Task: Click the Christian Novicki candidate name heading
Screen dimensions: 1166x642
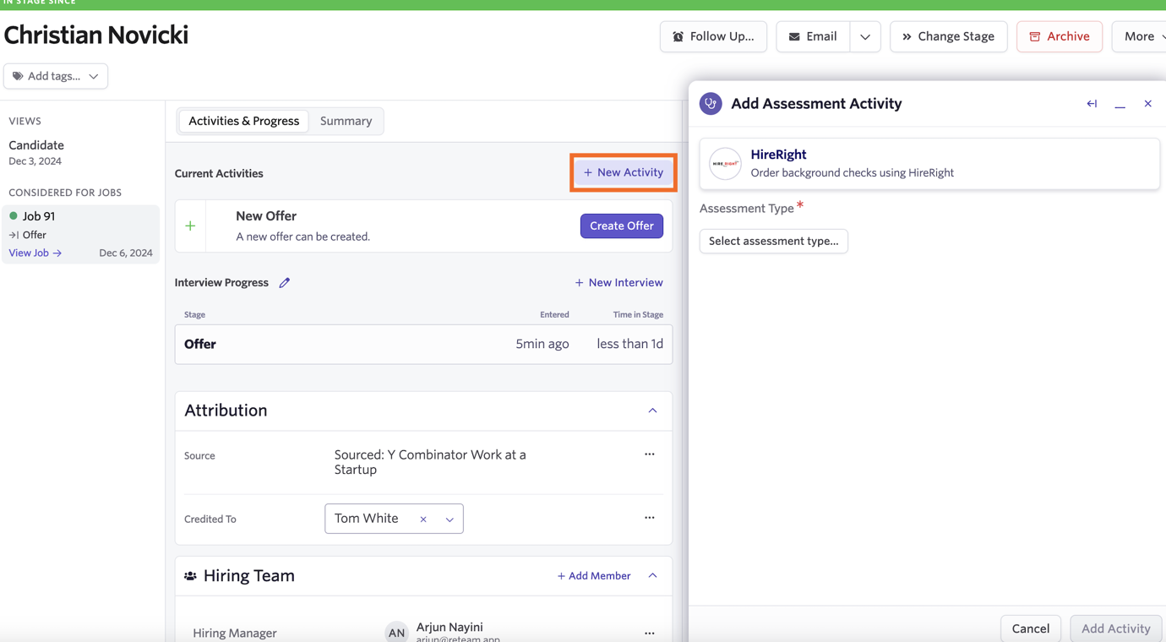Action: click(96, 35)
